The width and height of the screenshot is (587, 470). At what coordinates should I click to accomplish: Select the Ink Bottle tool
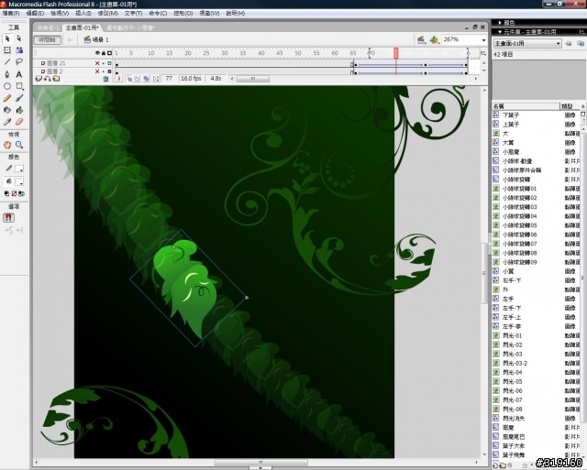click(x=7, y=110)
